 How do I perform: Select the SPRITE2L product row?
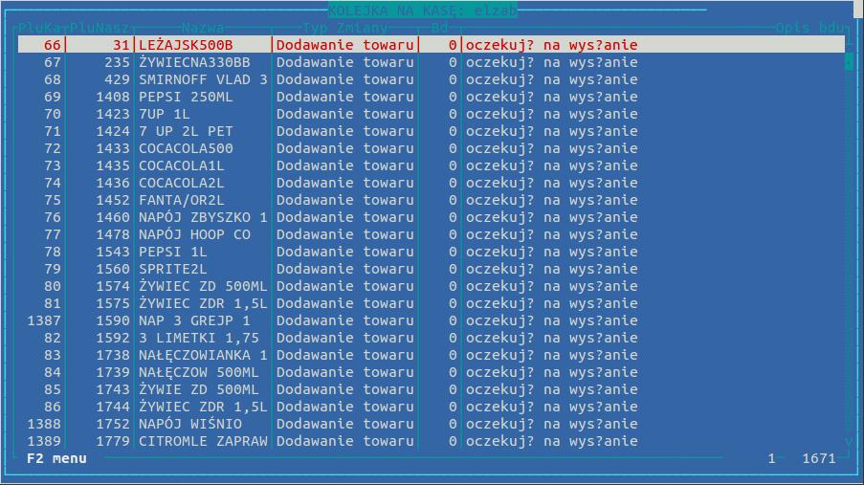[x=431, y=269]
